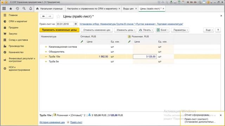Screen dimensions: 225x126
Task: Open history clock icon
Action: (x=17, y=8)
